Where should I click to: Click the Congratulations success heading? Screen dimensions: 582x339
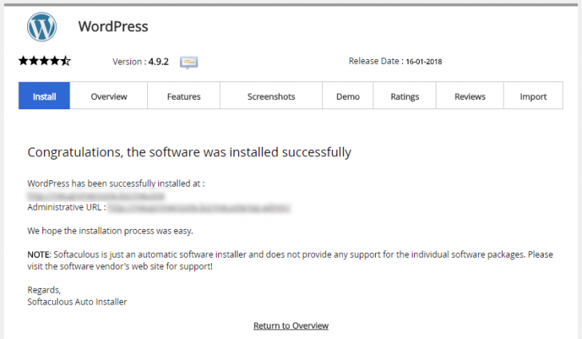click(189, 152)
